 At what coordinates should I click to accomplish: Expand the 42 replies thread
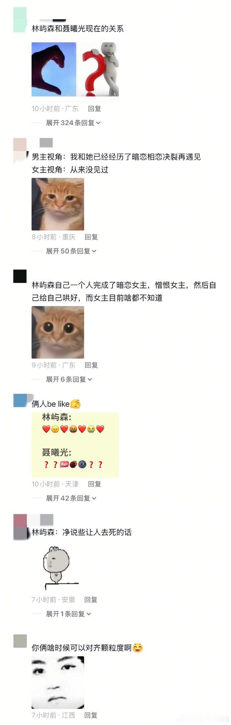pyautogui.click(x=71, y=498)
